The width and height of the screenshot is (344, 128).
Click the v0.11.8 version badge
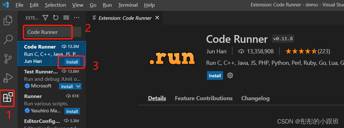coord(283,39)
